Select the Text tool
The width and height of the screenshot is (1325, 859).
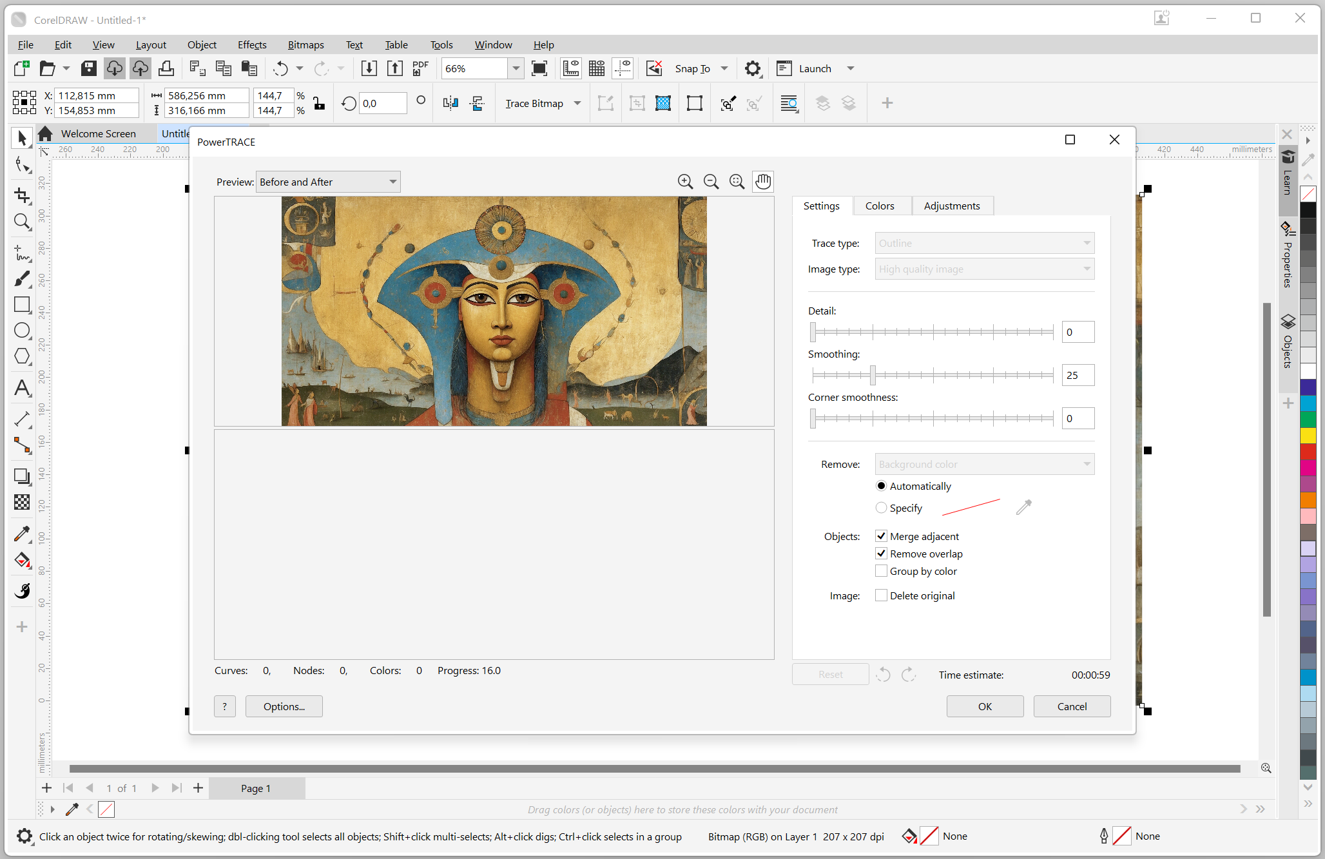click(22, 388)
